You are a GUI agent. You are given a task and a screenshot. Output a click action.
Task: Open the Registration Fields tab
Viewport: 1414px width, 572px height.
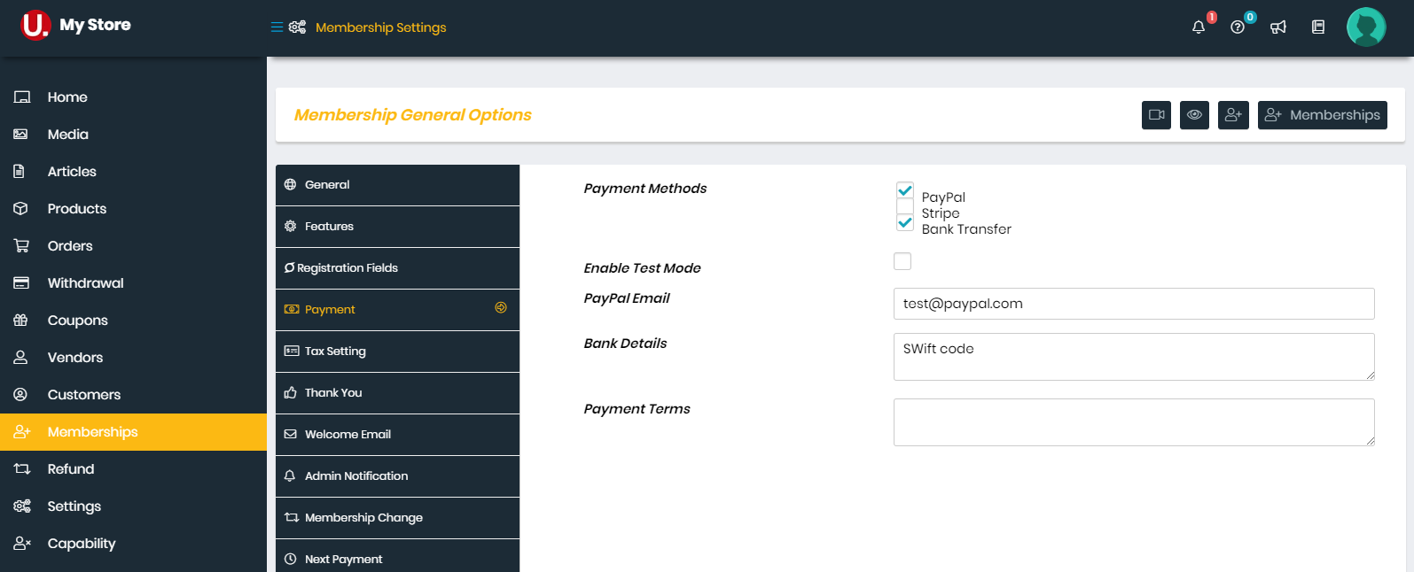[397, 268]
